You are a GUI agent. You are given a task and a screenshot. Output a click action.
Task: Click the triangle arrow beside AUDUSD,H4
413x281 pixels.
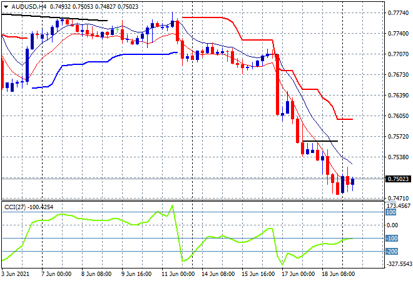point(6,7)
